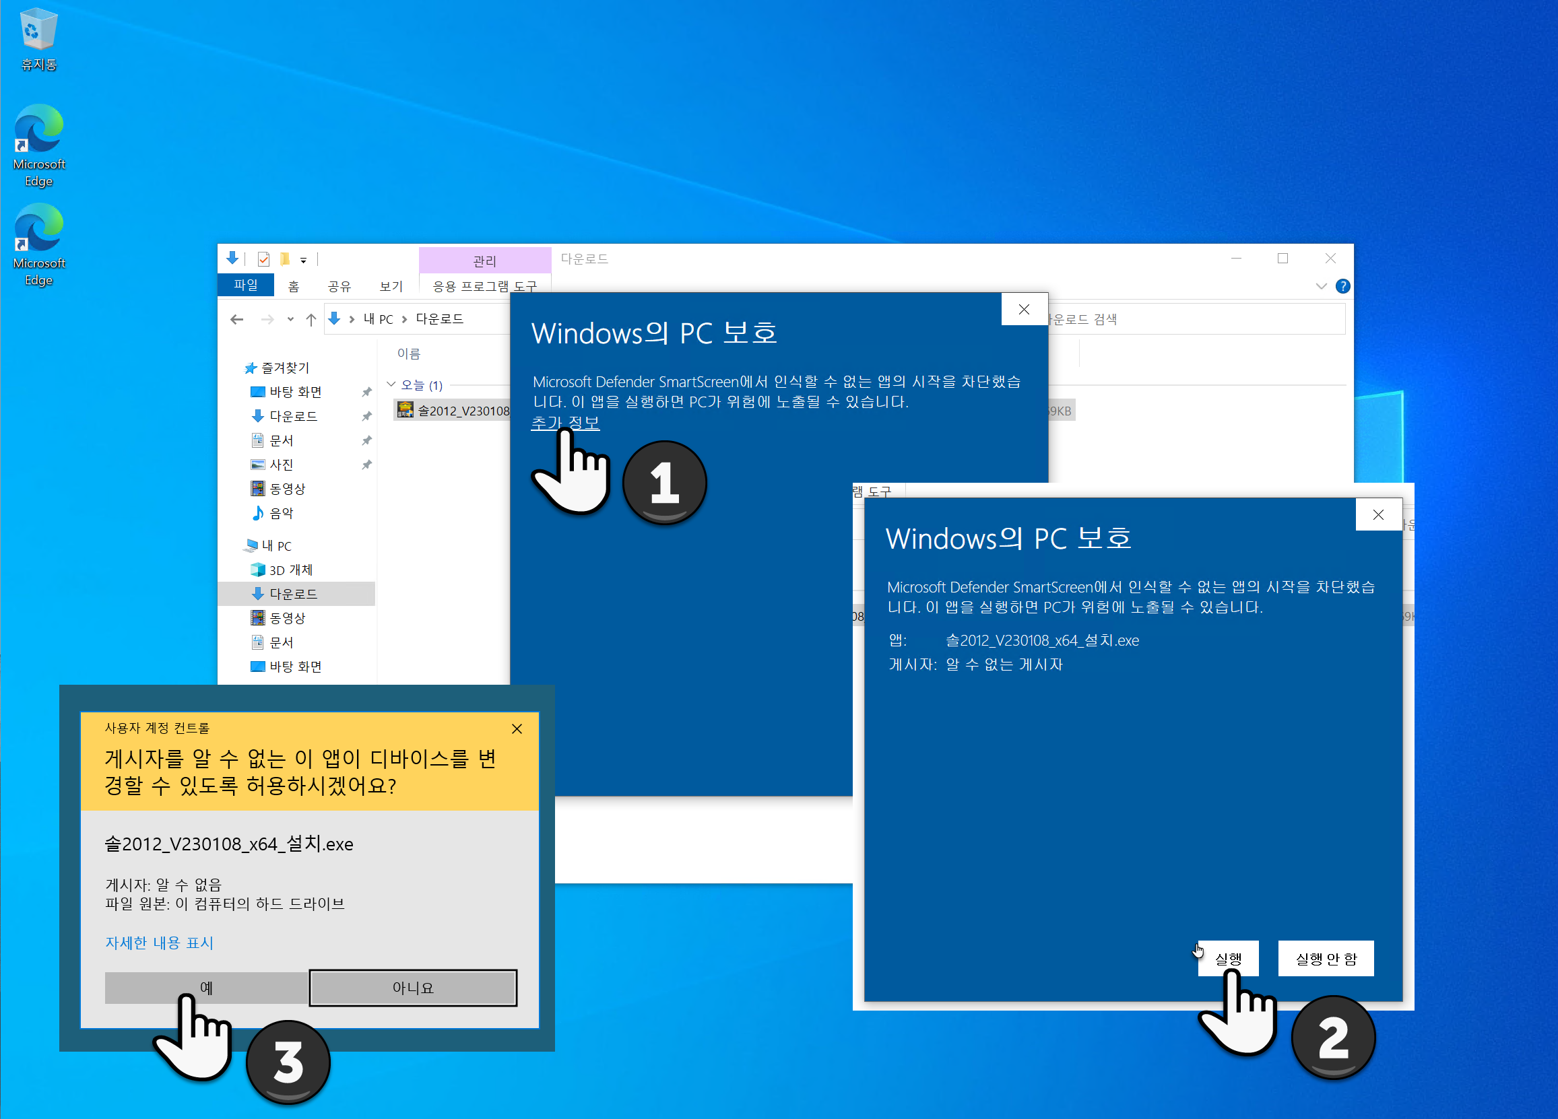Select 내 PC in the navigation tree
Image resolution: width=1558 pixels, height=1119 pixels.
[268, 546]
